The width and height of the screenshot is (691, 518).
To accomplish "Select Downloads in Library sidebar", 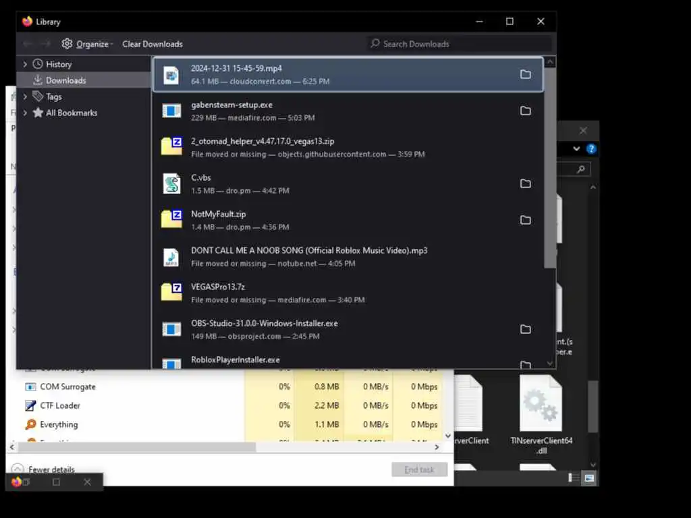I will point(84,80).
